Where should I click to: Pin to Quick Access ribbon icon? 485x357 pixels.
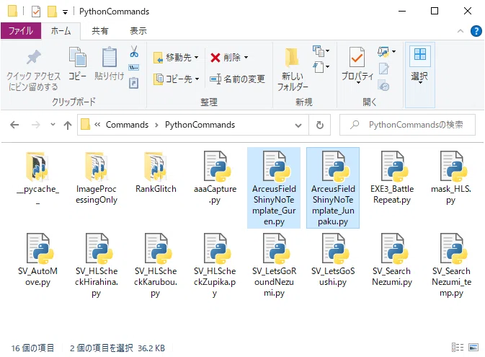click(x=33, y=57)
